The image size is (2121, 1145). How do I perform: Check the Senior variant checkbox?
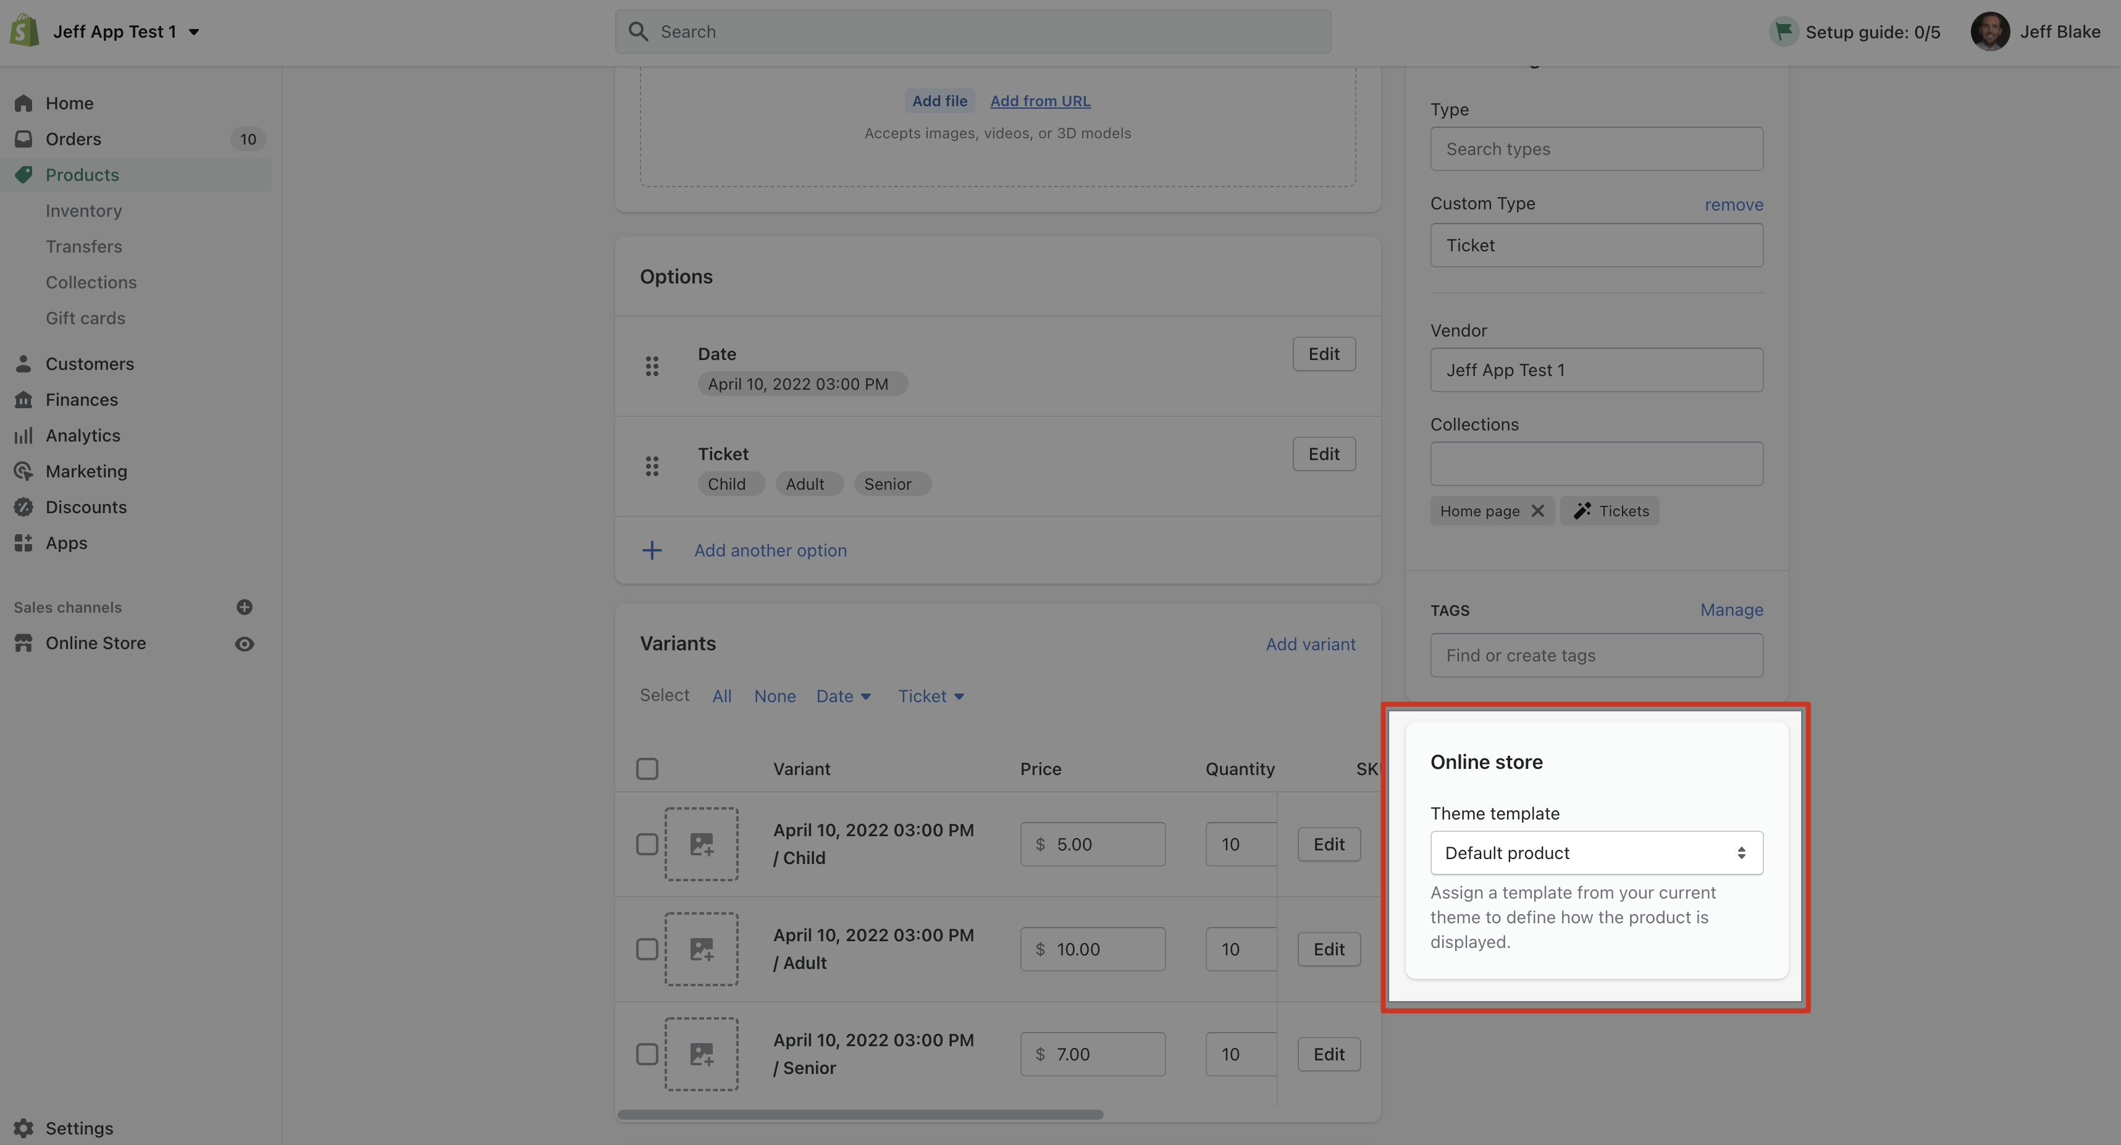point(647,1054)
